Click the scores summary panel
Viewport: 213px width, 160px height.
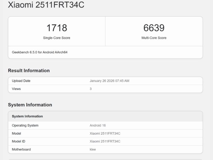pos(105,31)
